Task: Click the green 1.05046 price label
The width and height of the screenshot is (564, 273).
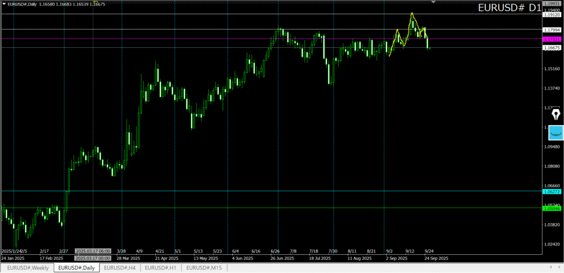Action: 551,208
